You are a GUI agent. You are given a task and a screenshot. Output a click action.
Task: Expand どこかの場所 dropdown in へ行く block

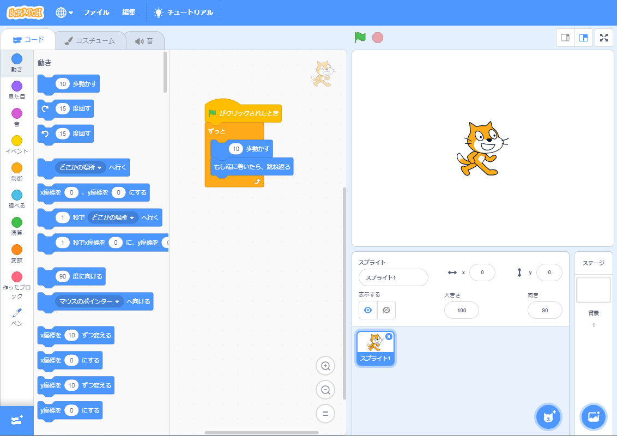(81, 167)
